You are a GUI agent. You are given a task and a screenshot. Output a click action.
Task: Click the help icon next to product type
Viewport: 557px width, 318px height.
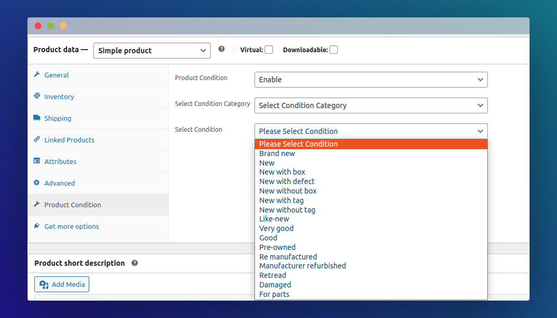click(x=222, y=49)
